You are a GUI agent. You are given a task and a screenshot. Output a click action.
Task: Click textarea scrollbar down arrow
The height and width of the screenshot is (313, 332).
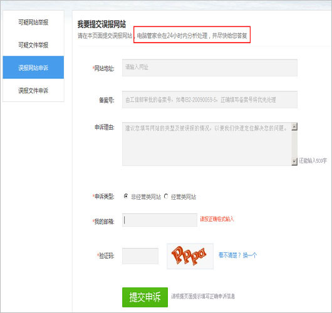click(294, 162)
